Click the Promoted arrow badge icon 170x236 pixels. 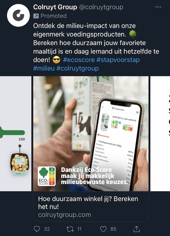click(x=36, y=16)
